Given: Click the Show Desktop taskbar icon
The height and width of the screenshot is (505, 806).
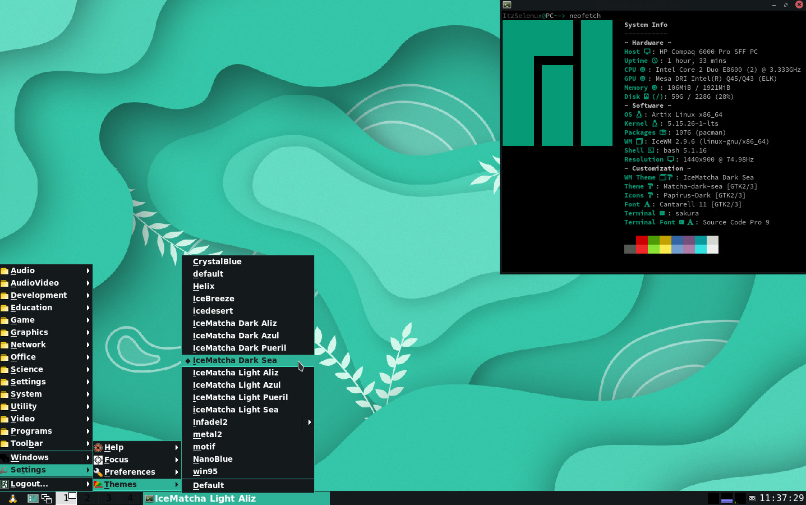Looking at the screenshot, I should [33, 498].
